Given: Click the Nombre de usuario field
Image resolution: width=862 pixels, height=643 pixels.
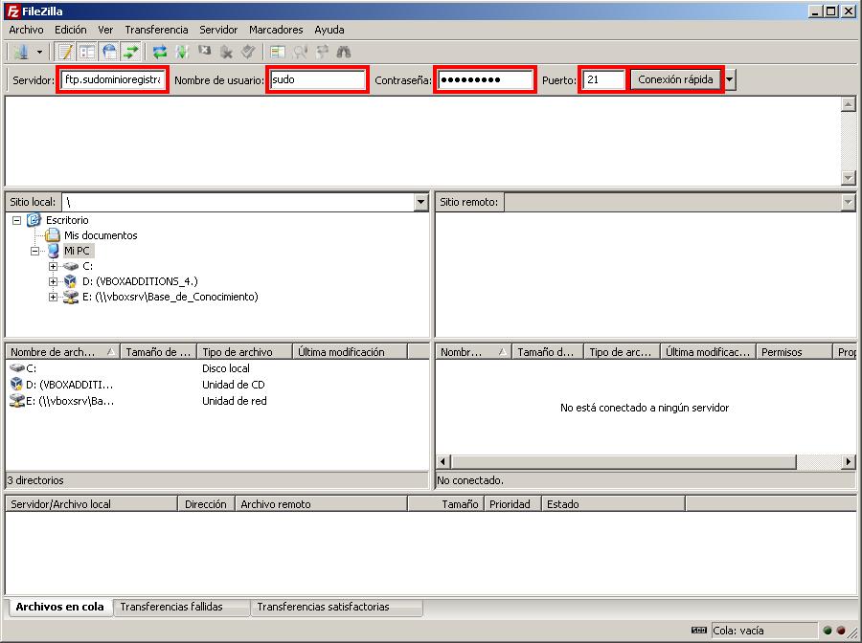Looking at the screenshot, I should pyautogui.click(x=317, y=79).
